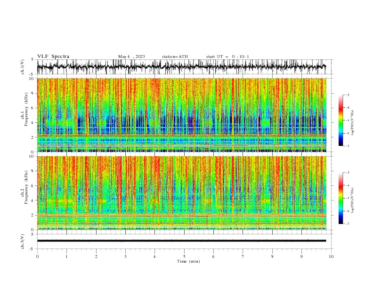
Task: Select the ch.1 "Frequency (kHz)" axis label
Action: pyautogui.click(x=26, y=108)
